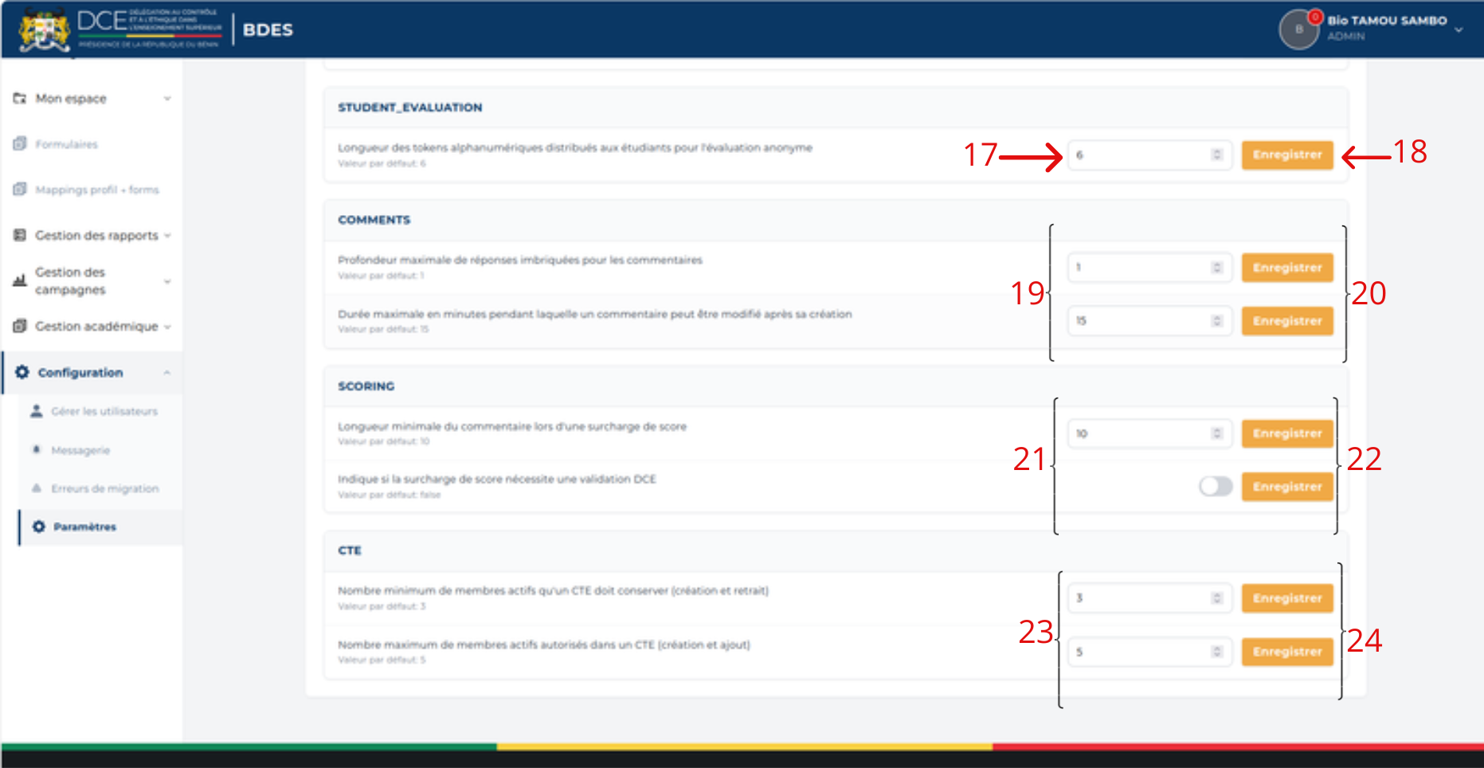Click the comment depth field stepper
This screenshot has width=1484, height=768.
click(x=1216, y=268)
